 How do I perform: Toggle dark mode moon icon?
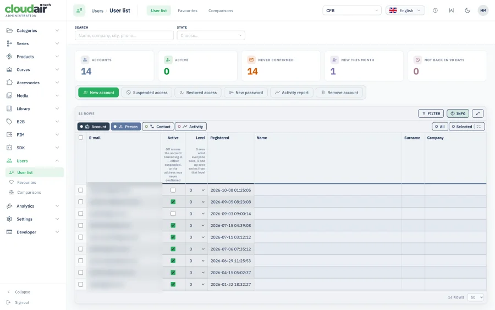467,10
